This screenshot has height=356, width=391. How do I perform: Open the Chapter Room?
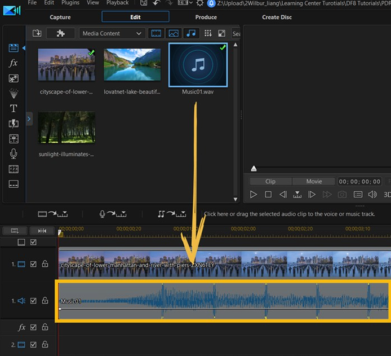pos(14,169)
